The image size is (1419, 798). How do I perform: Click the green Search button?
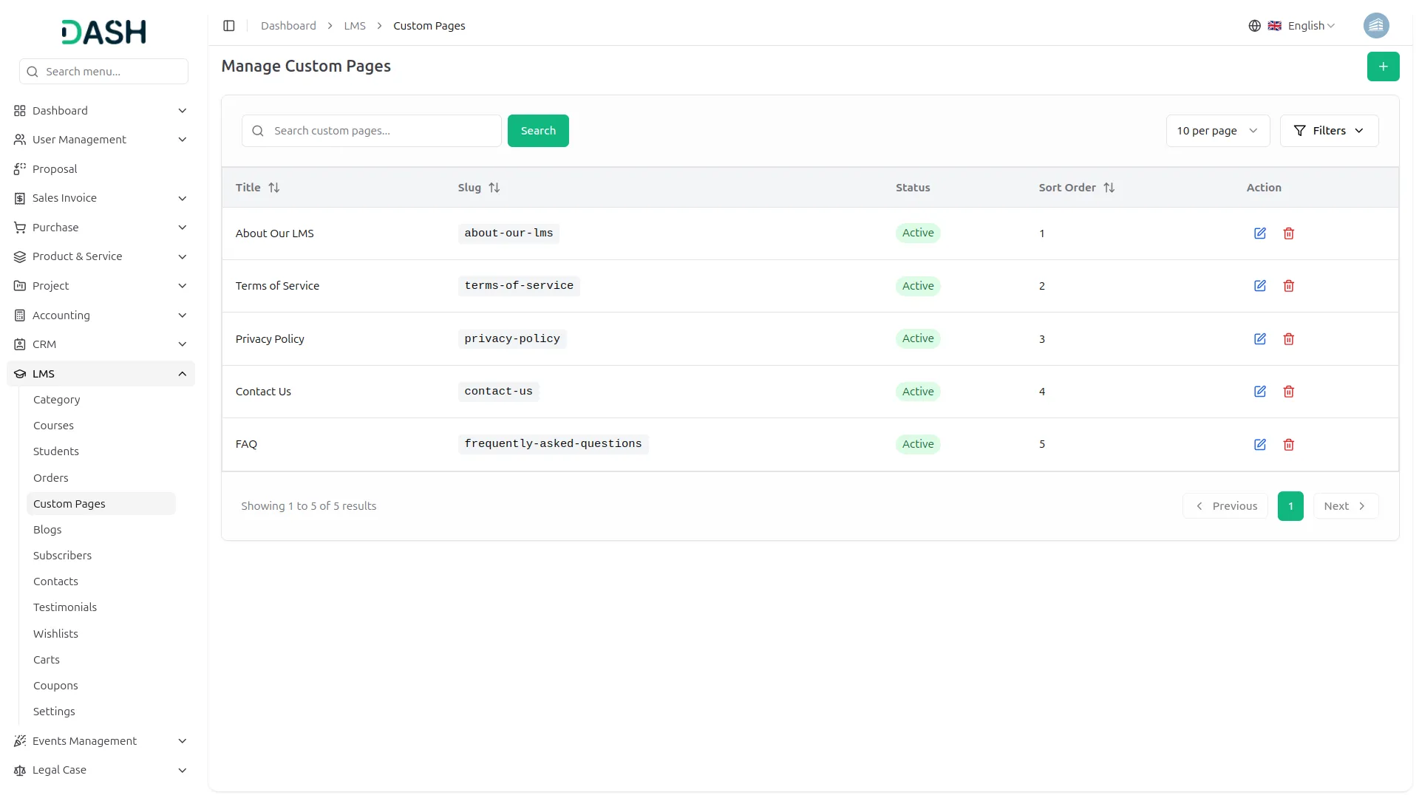(x=537, y=131)
